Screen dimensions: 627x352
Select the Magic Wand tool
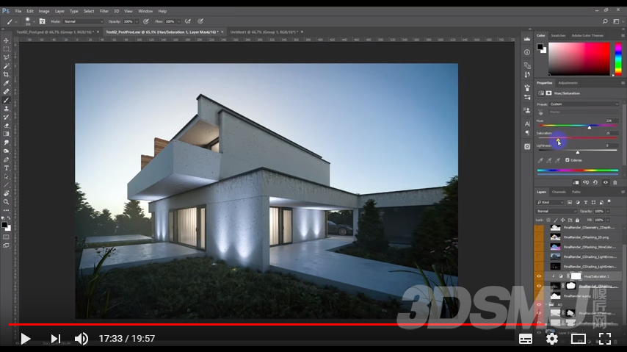[x=6, y=66]
